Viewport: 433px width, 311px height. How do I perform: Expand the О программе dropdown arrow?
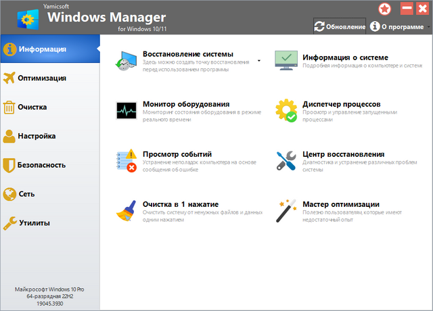[428, 27]
